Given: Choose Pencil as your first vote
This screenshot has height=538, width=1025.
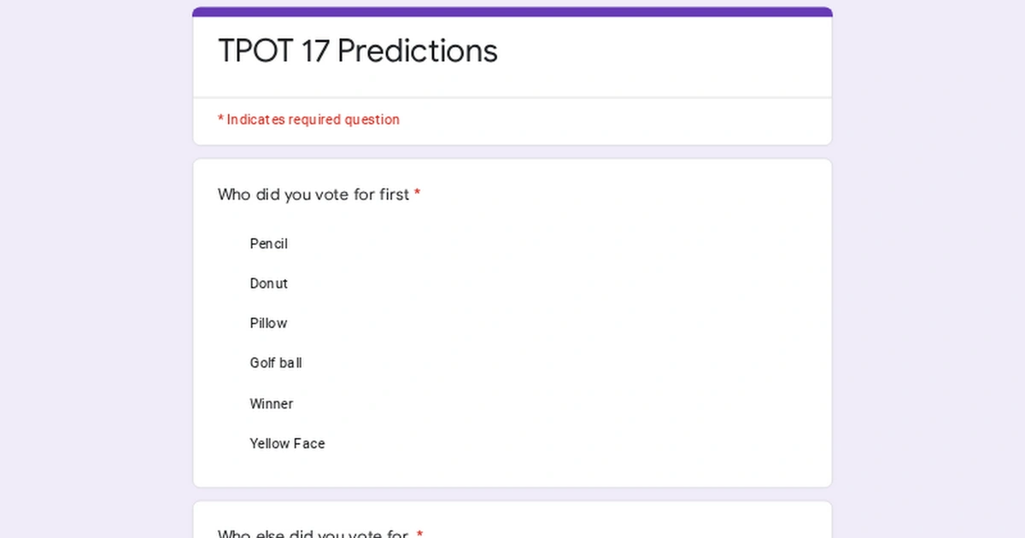Looking at the screenshot, I should point(267,244).
